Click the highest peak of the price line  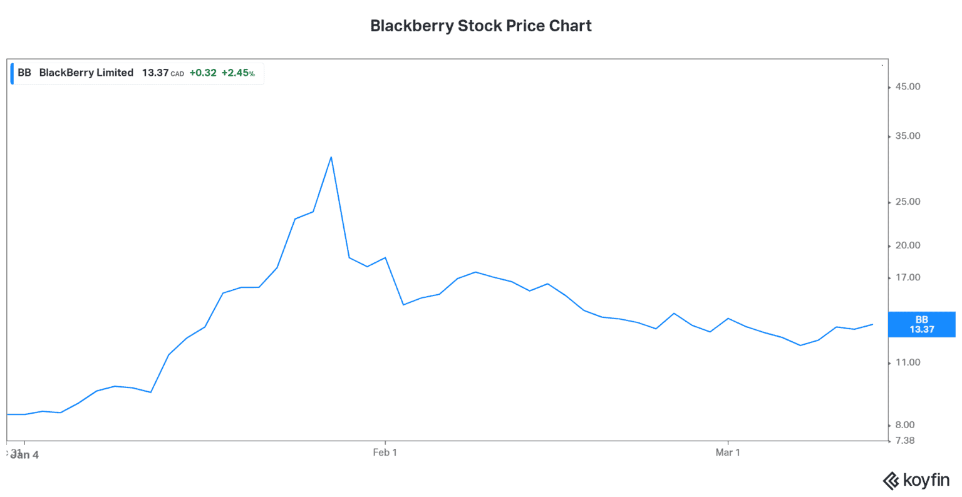tap(331, 157)
